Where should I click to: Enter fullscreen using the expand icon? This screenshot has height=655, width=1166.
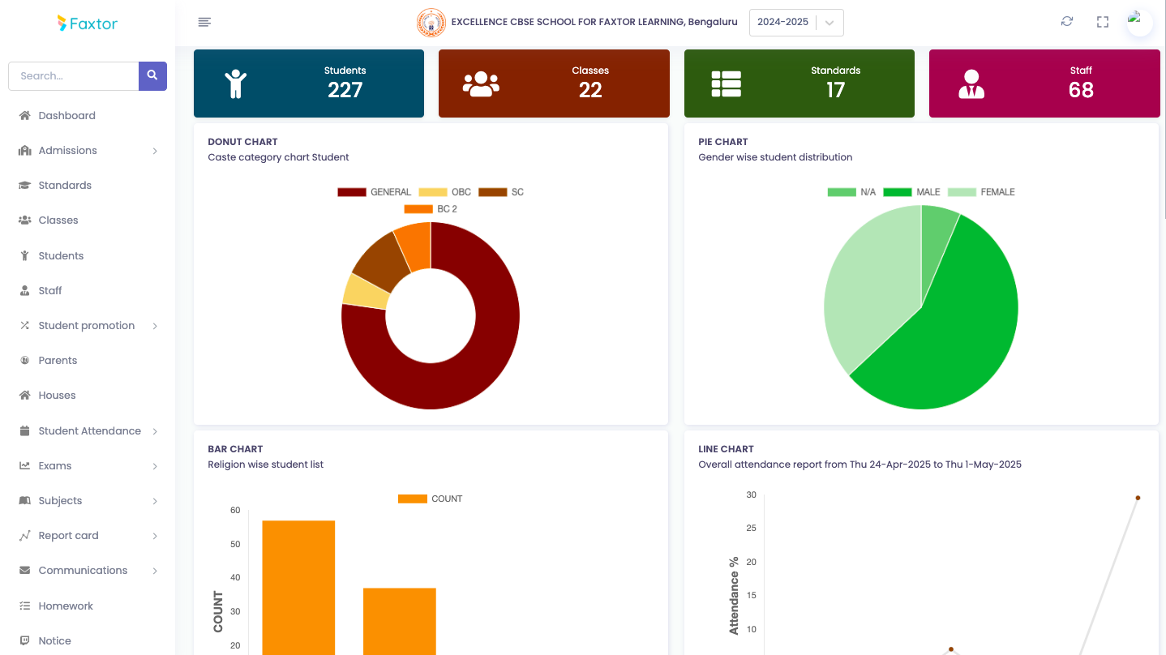[x=1103, y=22]
